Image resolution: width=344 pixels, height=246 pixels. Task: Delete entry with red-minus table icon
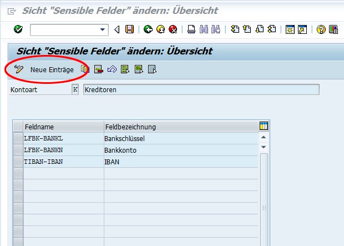click(99, 69)
